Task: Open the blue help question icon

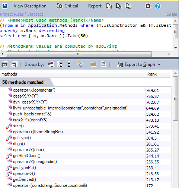Action: [x=158, y=6]
